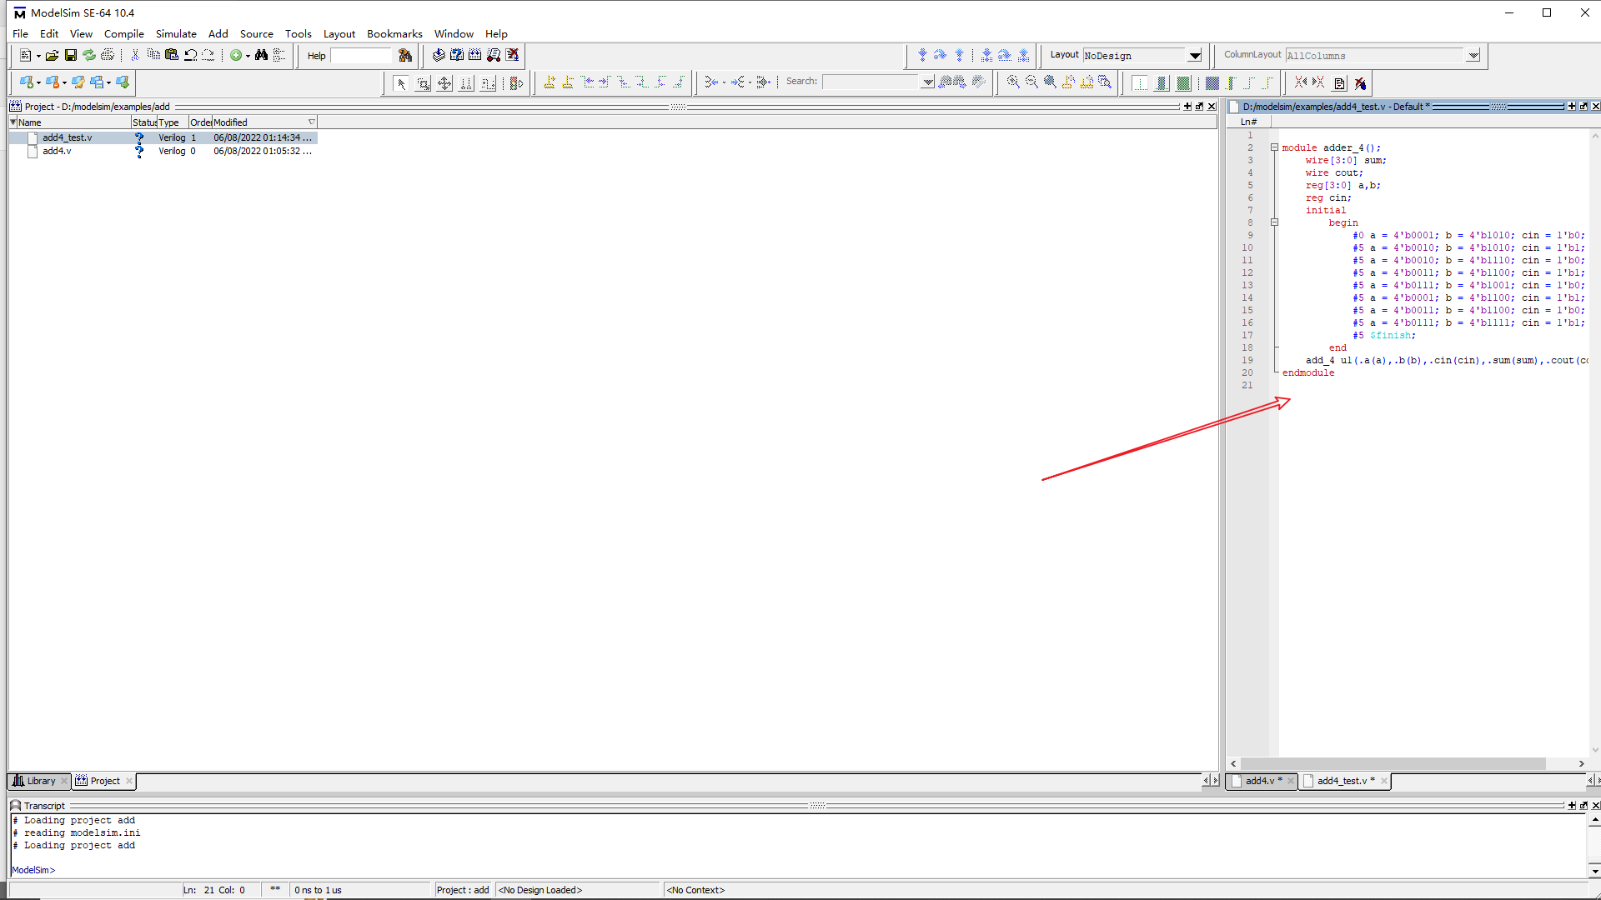The width and height of the screenshot is (1601, 900).
Task: Select add4.v in project list
Action: point(163,151)
